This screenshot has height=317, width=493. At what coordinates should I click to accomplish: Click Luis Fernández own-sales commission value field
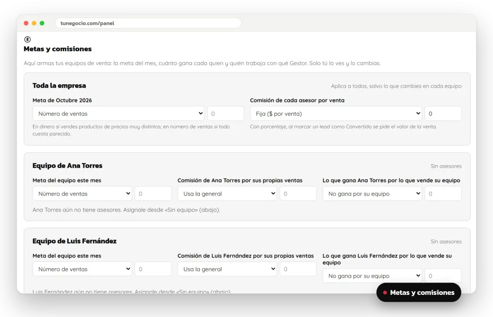click(298, 269)
